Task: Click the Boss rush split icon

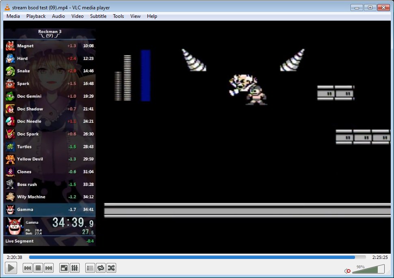Action: (x=10, y=184)
